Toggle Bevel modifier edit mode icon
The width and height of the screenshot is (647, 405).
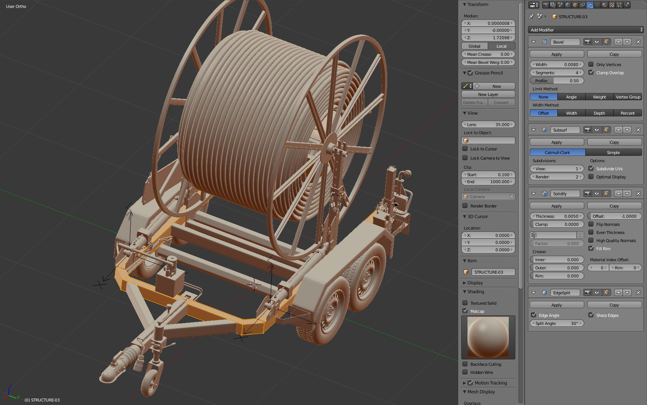point(606,42)
